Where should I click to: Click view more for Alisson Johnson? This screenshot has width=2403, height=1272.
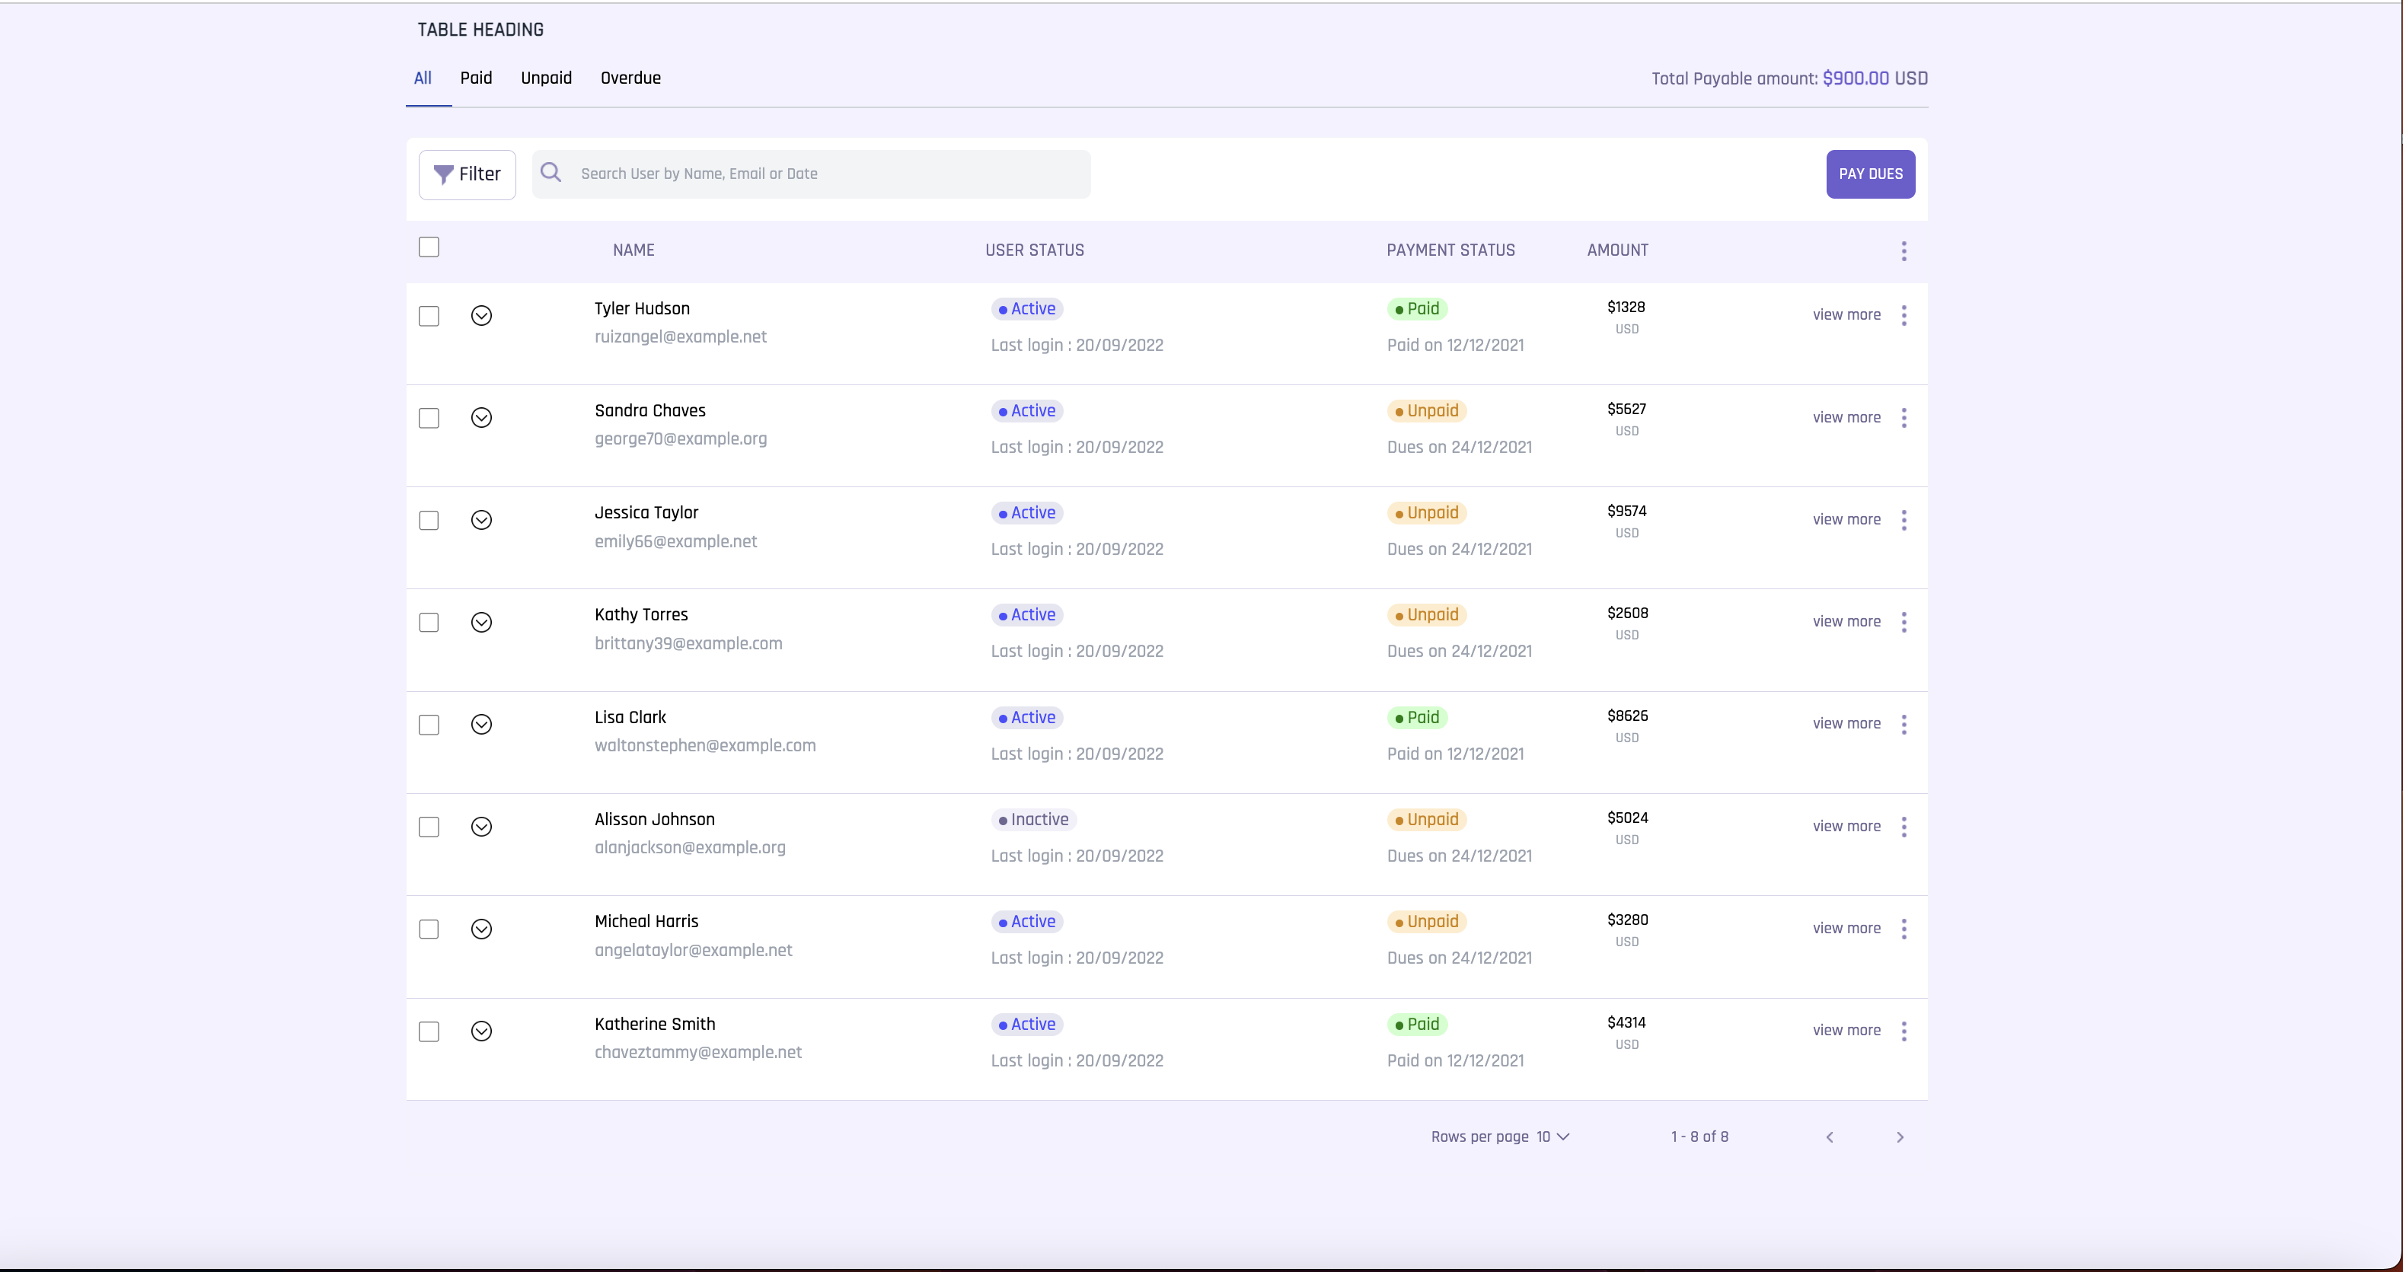point(1846,826)
